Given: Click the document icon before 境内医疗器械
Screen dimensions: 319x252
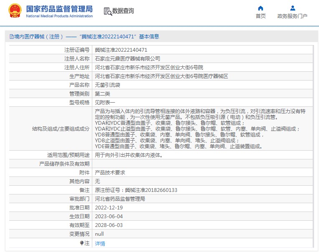Looking at the screenshot, I should click(x=12, y=37).
